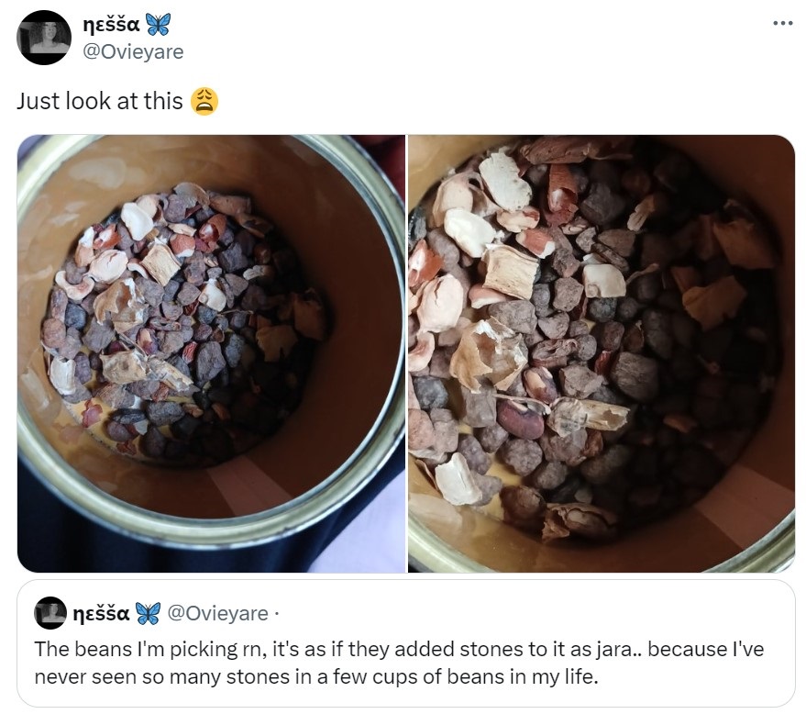Click the butterfly emoji beside the top display name
Image resolution: width=806 pixels, height=714 pixels.
tap(159, 24)
